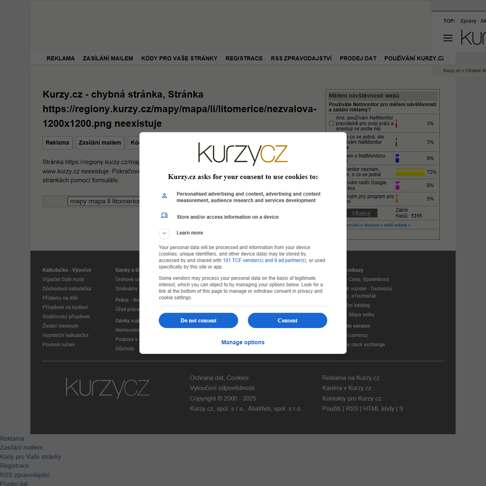The image size is (486, 486).
Task: Click the personalised advertising person icon
Action: click(164, 196)
